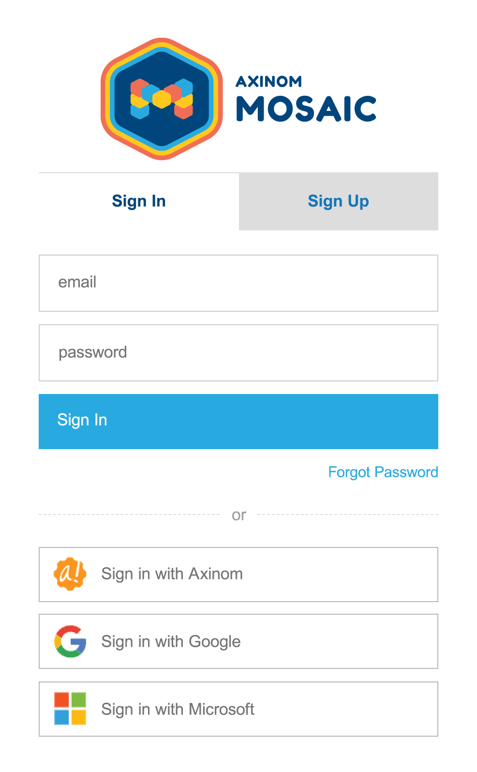
Task: Click the AXINOM text above MOSAIC
Action: click(x=269, y=81)
